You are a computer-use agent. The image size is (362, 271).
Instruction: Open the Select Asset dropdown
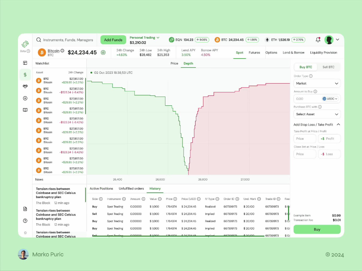click(317, 114)
